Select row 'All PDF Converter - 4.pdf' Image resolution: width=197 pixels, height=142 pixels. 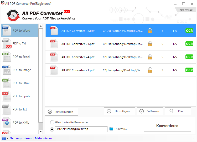121,57
